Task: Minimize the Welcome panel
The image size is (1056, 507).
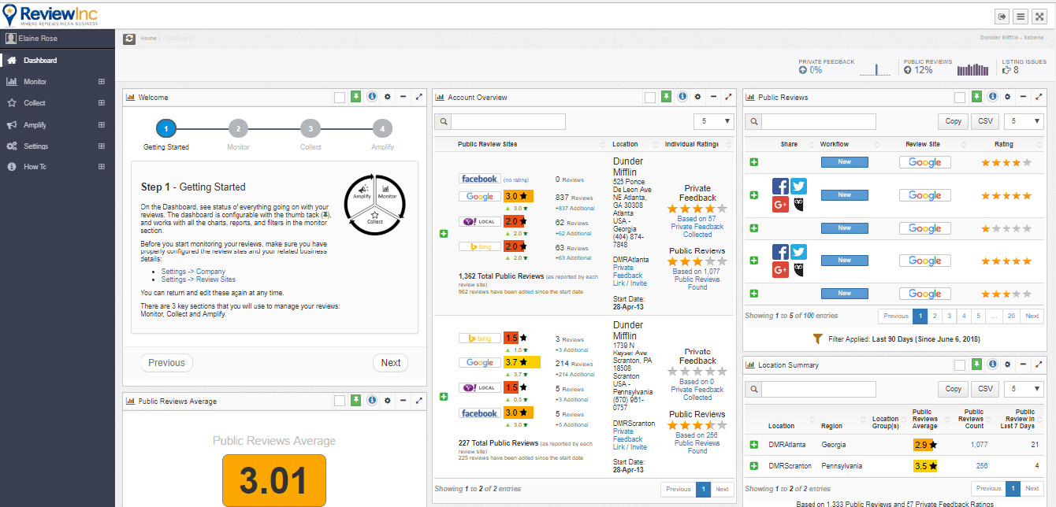Action: click(x=403, y=97)
